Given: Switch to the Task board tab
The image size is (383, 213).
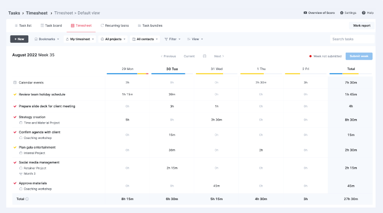Looking at the screenshot, I should coord(51,25).
